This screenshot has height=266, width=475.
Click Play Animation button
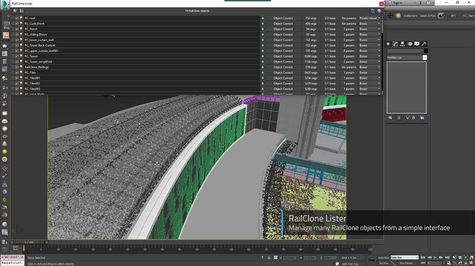pyautogui.click(x=435, y=258)
